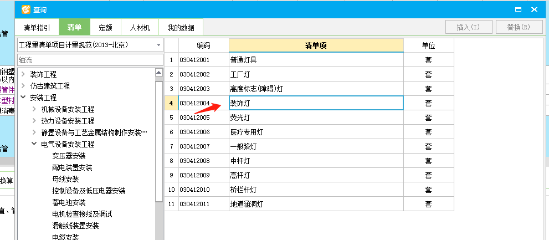The width and height of the screenshot is (549, 240).
Task: Switch to the 定额 tab
Action: tap(105, 27)
